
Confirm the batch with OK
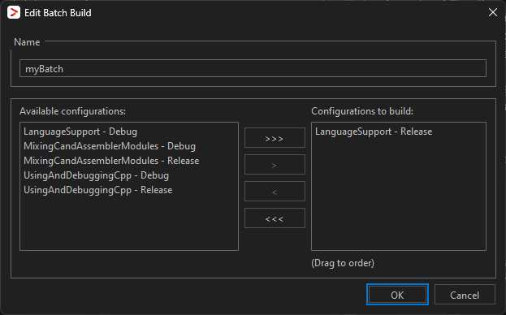coord(397,295)
